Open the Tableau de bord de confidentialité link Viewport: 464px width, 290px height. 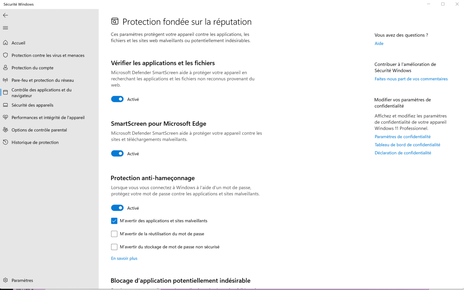click(x=407, y=145)
